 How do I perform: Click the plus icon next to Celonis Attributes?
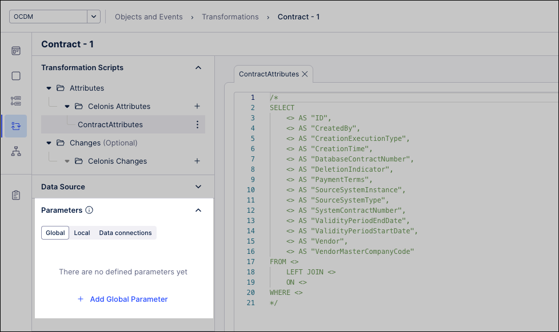click(x=197, y=106)
